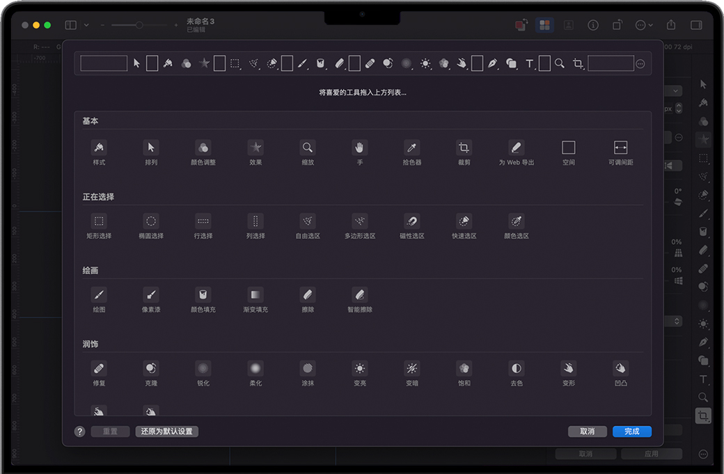Select the 为 Web 导出 export icon
The height and width of the screenshot is (474, 724).
pos(516,148)
